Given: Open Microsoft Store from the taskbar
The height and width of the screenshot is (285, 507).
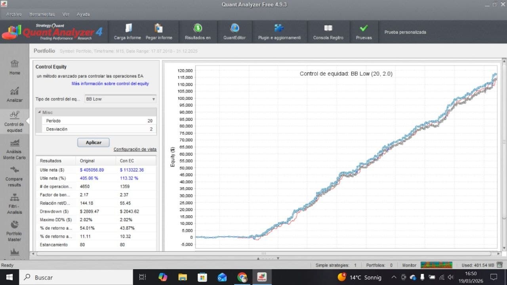Looking at the screenshot, I should pos(202,277).
